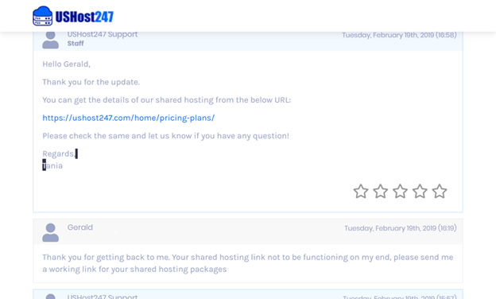496x299 pixels.
Task: Rate the reply with the fifth star
Action: tap(440, 192)
